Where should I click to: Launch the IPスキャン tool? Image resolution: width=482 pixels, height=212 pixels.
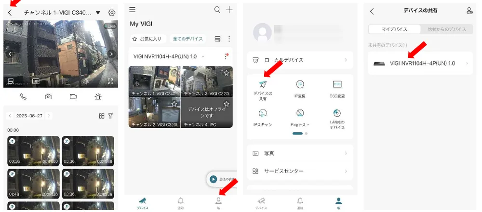tap(263, 118)
